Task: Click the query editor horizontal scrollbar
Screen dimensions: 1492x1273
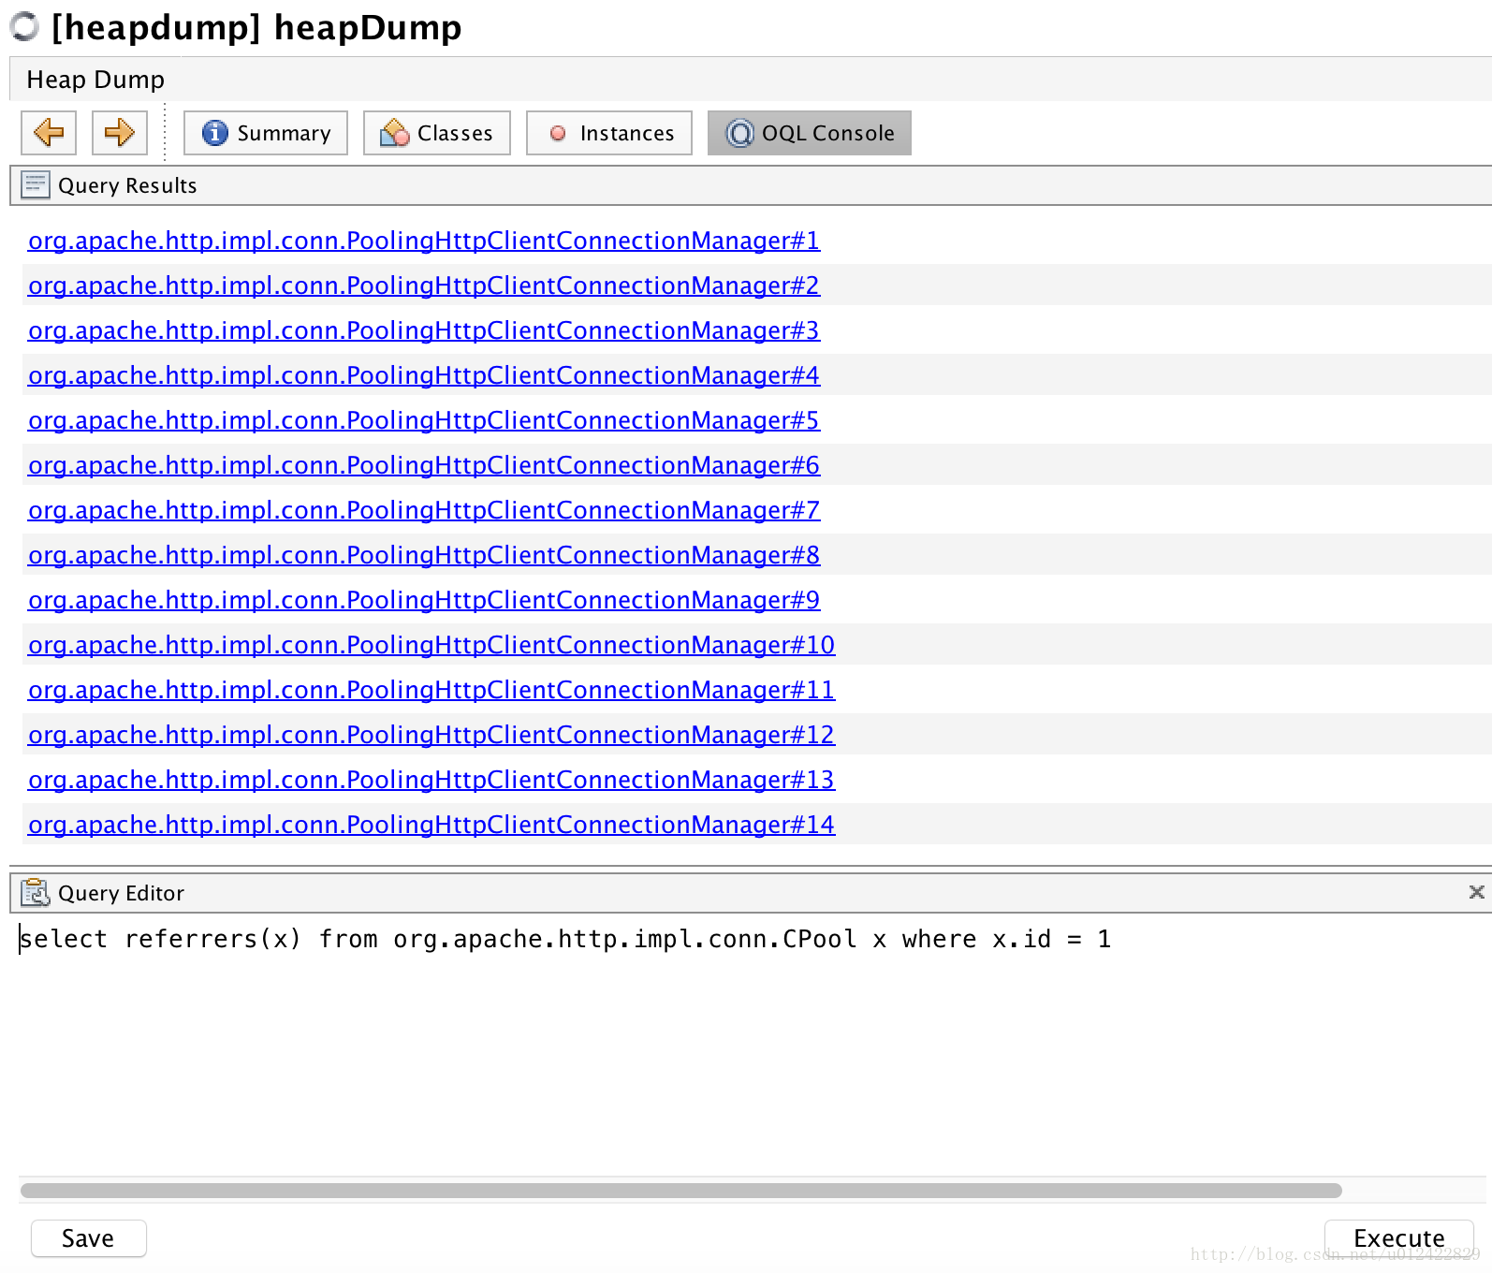Action: pos(681,1191)
